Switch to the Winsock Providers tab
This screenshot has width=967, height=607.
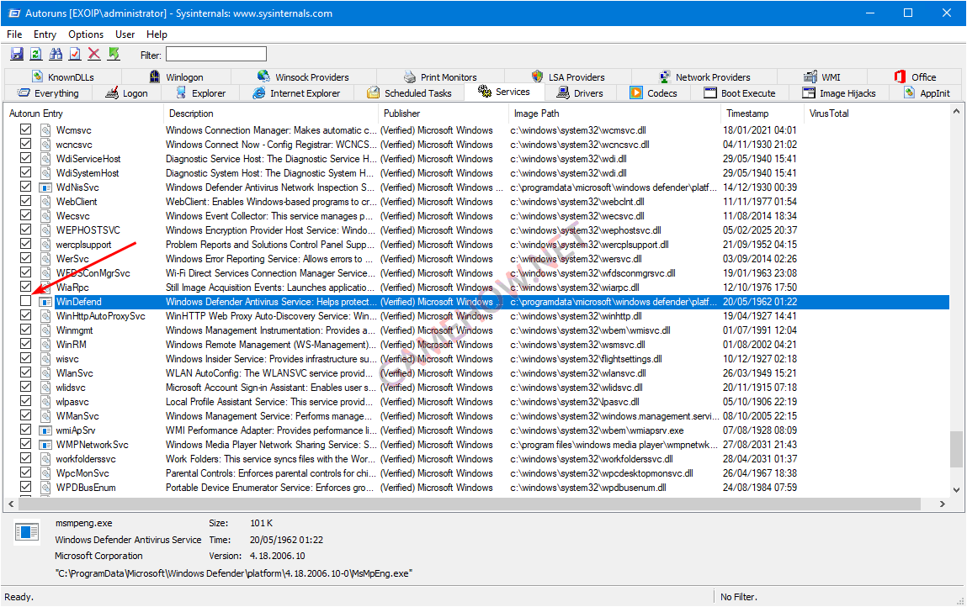point(304,77)
